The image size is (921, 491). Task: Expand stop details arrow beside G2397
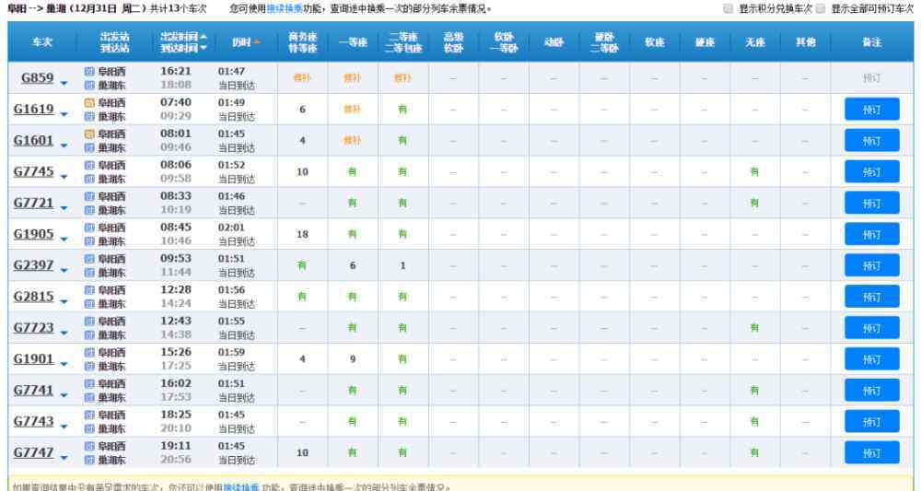(64, 271)
